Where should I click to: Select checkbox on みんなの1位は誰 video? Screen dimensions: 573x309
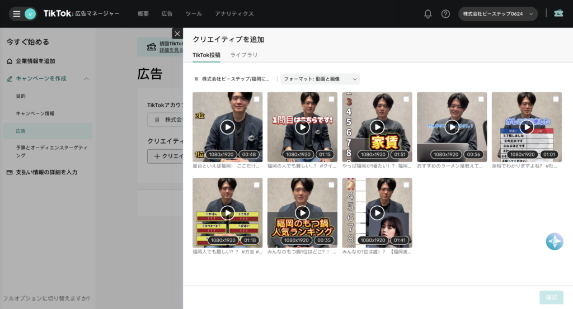tap(406, 185)
